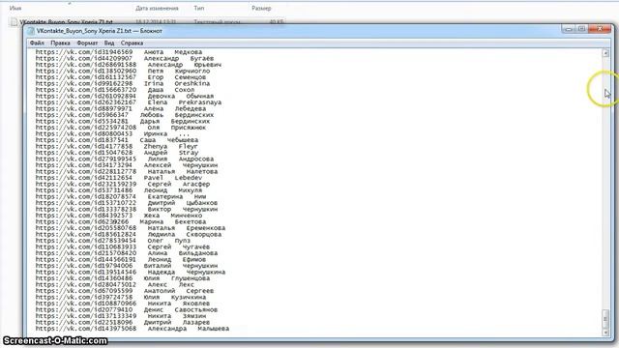This screenshot has height=348, width=619.
Task: Click the scrollbar up arrow in Notepad
Action: tap(605, 53)
